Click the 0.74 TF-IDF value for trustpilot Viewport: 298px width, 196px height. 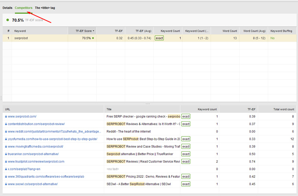[x=252, y=161]
